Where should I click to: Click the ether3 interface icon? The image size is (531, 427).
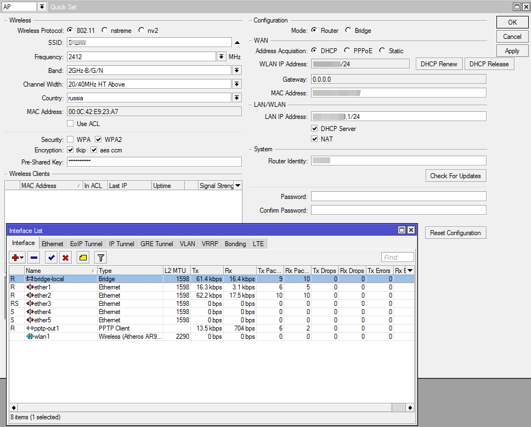point(30,304)
